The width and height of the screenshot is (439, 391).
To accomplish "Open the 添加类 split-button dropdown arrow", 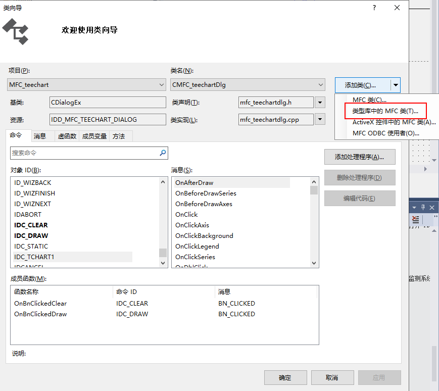I will [395, 84].
